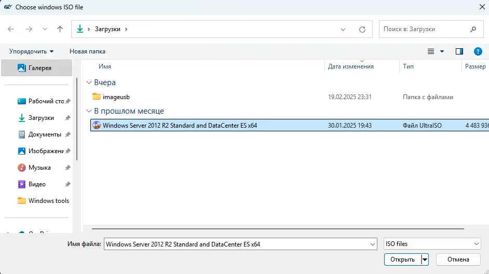Click the Up one level arrow
This screenshot has height=274, width=489.
pos(60,29)
